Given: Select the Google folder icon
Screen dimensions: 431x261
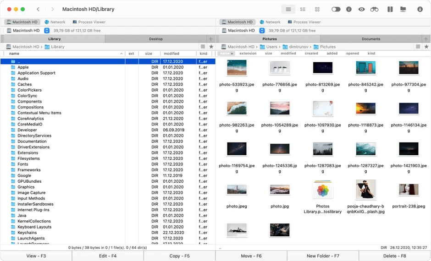Looking at the screenshot, I should (x=13, y=176).
